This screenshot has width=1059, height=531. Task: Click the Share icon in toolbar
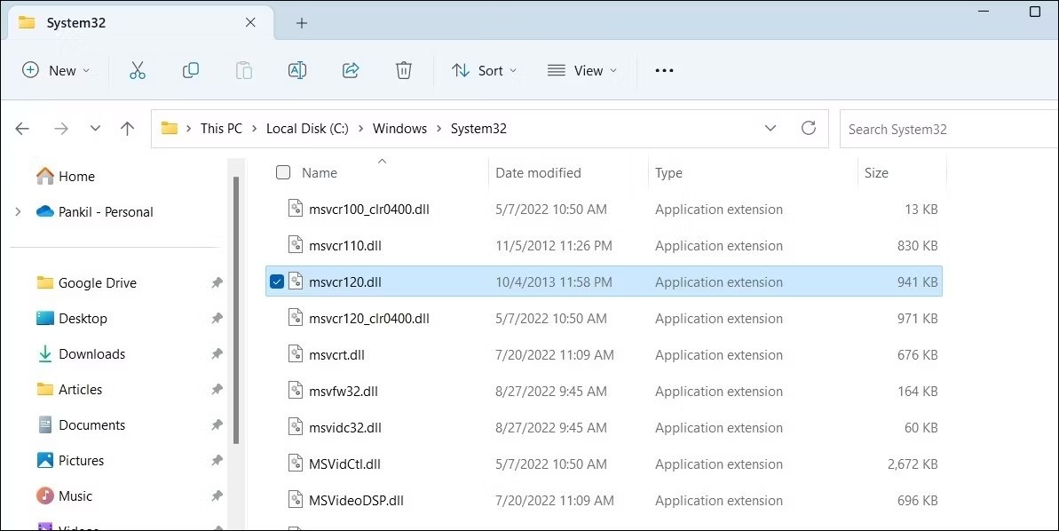coord(351,70)
